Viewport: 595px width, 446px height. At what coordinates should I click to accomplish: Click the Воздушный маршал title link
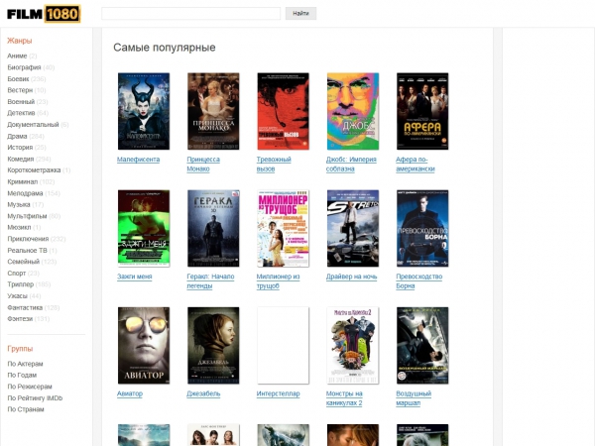click(414, 398)
